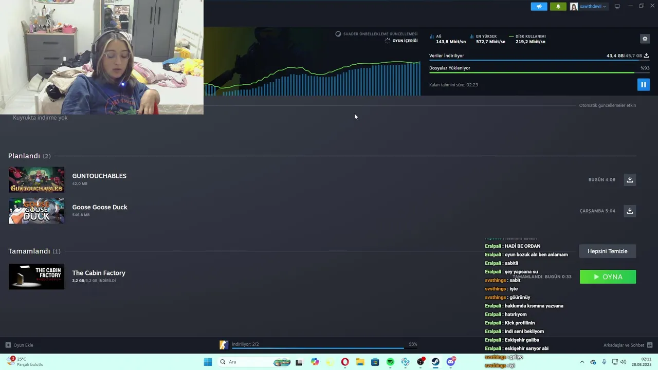Click the Planlandı (2) section header
This screenshot has width=658, height=370.
(x=29, y=156)
